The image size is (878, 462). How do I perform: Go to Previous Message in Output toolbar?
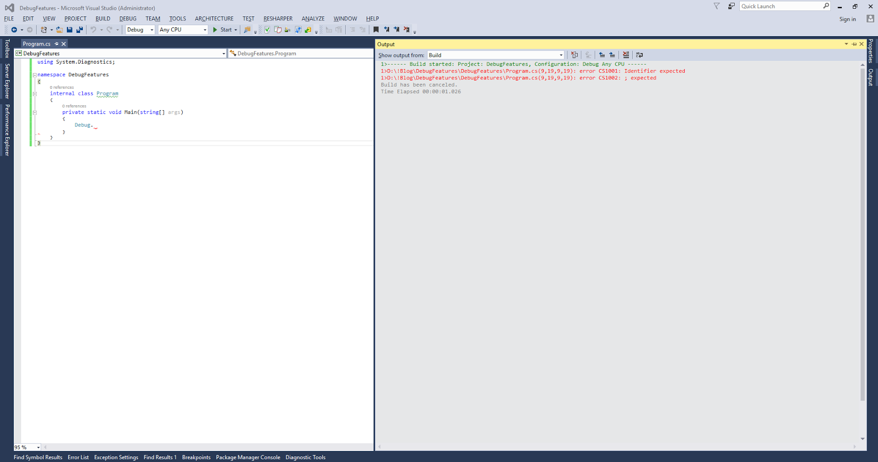click(602, 55)
